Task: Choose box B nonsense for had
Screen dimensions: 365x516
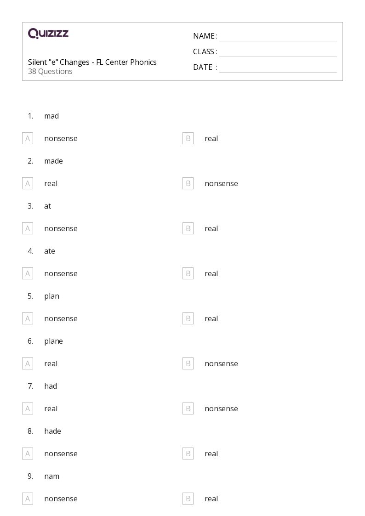Action: (188, 409)
